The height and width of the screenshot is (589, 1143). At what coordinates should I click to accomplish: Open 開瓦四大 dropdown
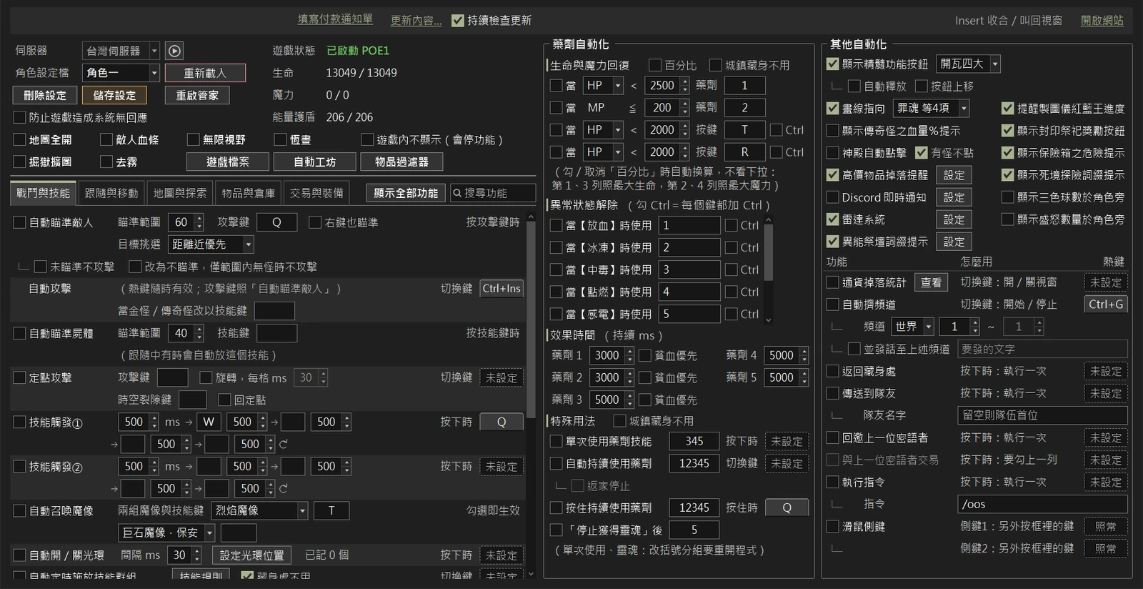pyautogui.click(x=967, y=64)
